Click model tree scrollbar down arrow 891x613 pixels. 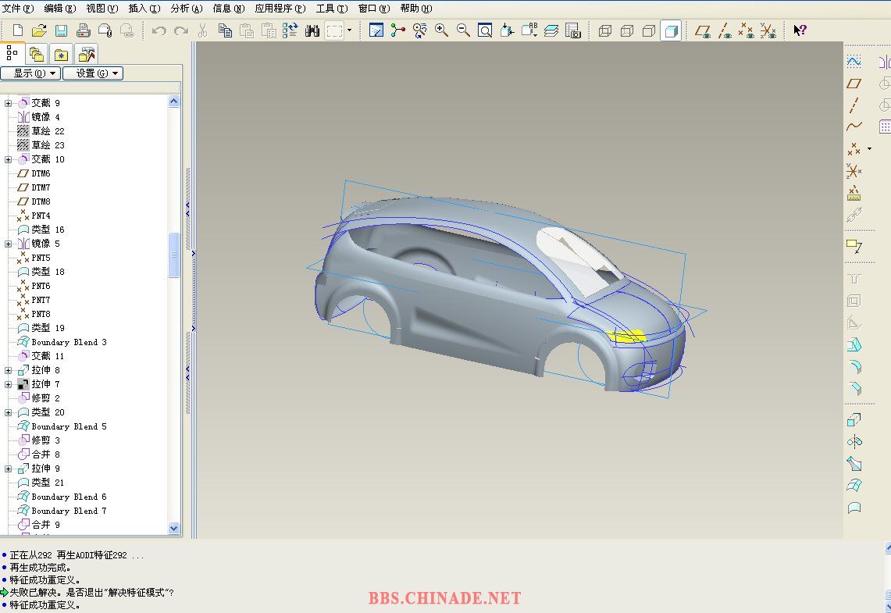(174, 528)
